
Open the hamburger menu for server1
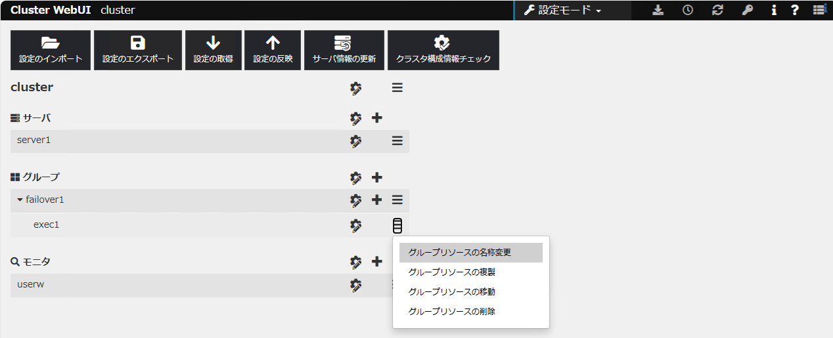tap(397, 141)
